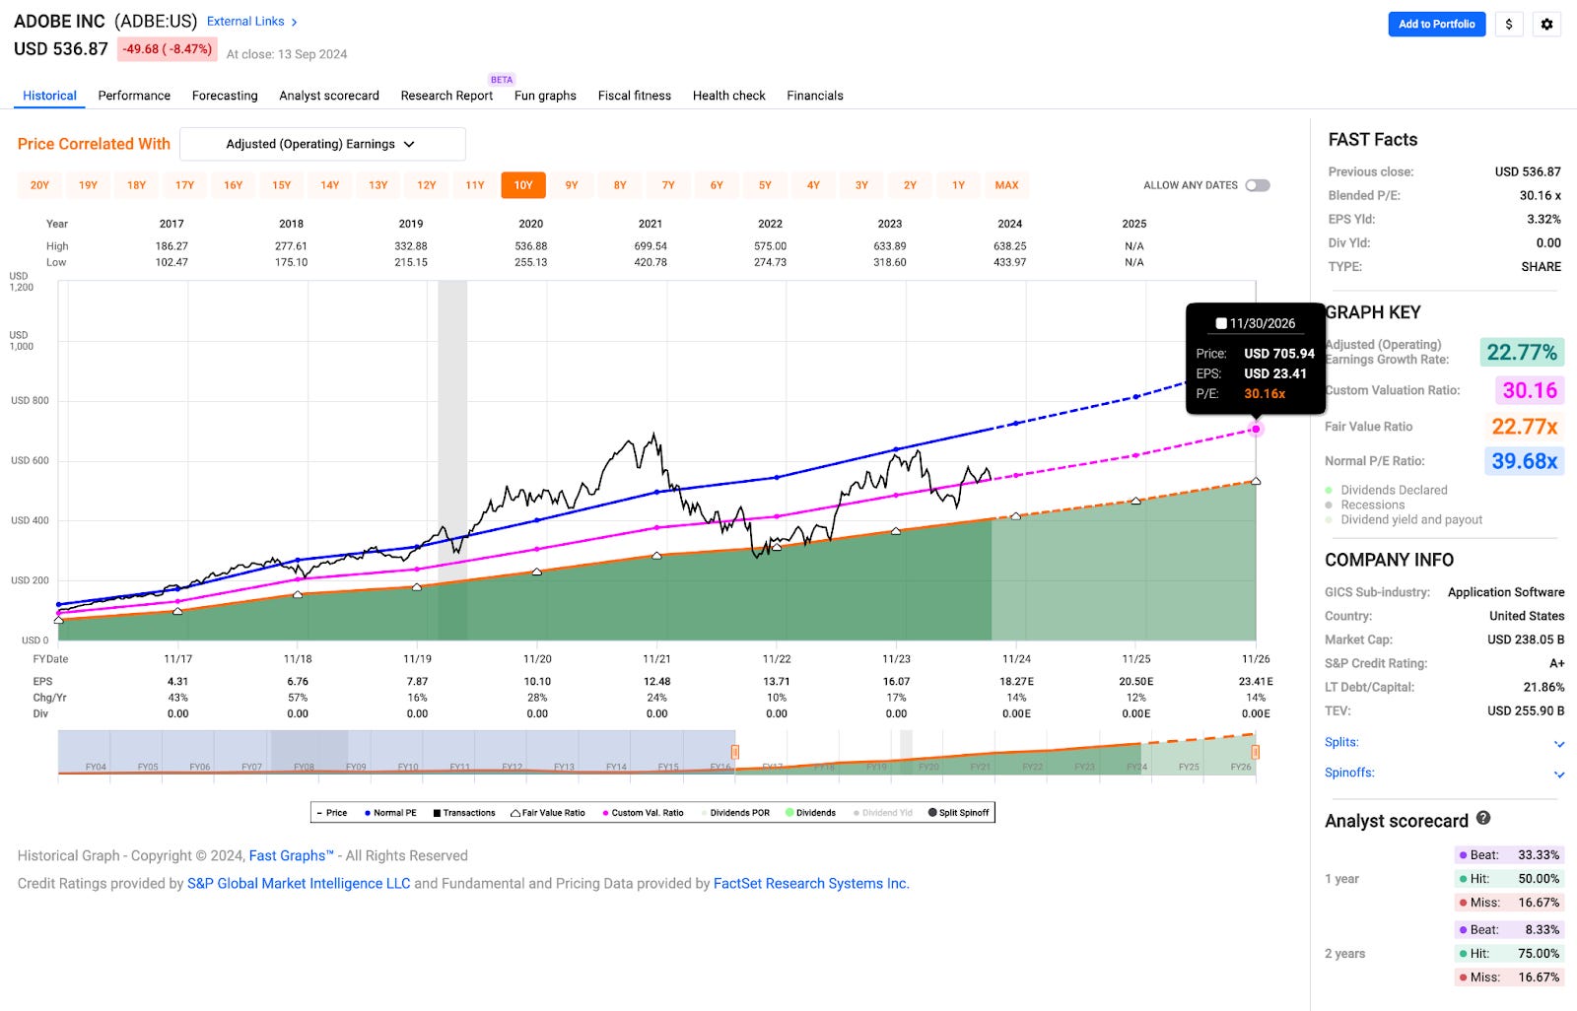Viewport: 1577px width, 1011px height.
Task: Open the Research Report tab
Action: click(446, 96)
